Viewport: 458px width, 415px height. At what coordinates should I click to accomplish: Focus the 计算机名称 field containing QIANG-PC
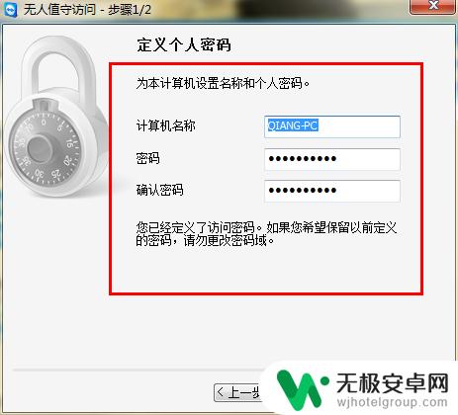point(332,126)
